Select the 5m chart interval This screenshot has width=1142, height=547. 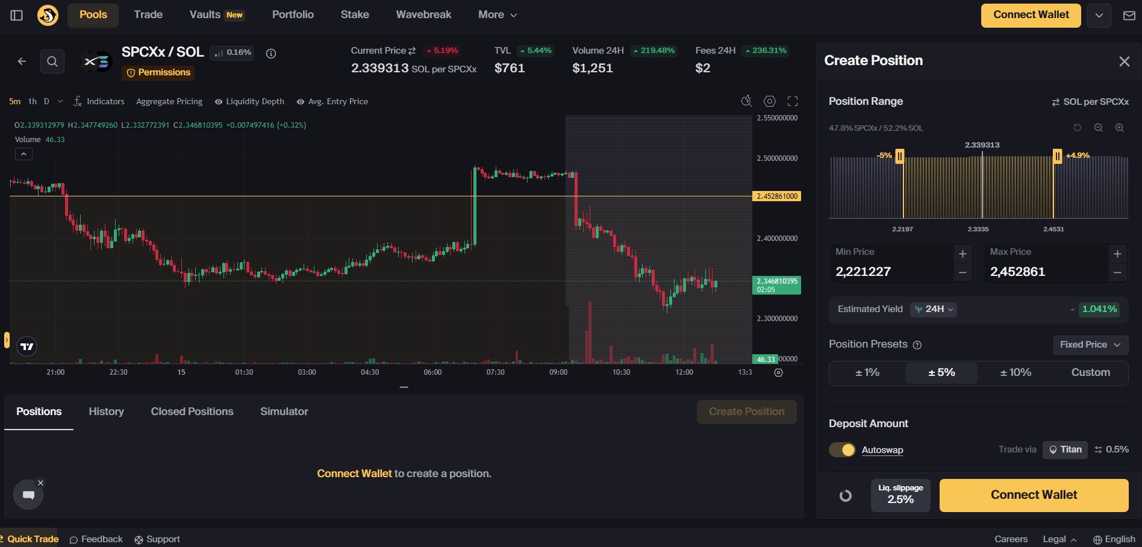pos(14,101)
